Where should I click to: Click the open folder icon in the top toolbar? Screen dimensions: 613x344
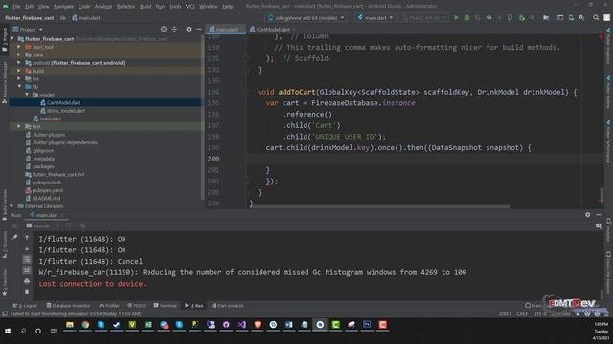tap(546, 18)
